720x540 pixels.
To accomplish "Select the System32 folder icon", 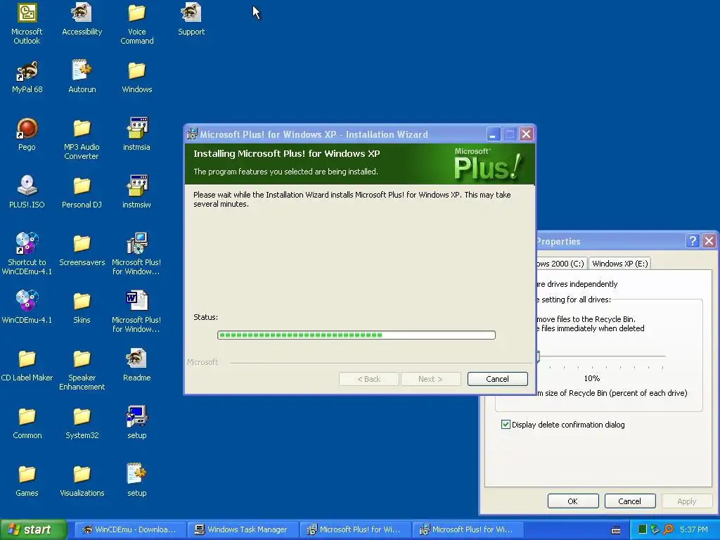I will pos(82,423).
